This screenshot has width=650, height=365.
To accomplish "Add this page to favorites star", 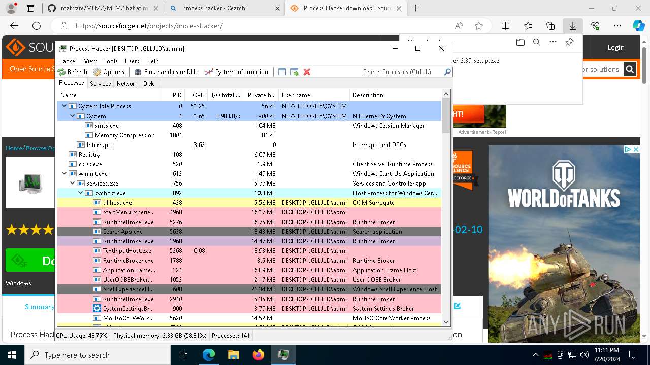I will coord(479,26).
